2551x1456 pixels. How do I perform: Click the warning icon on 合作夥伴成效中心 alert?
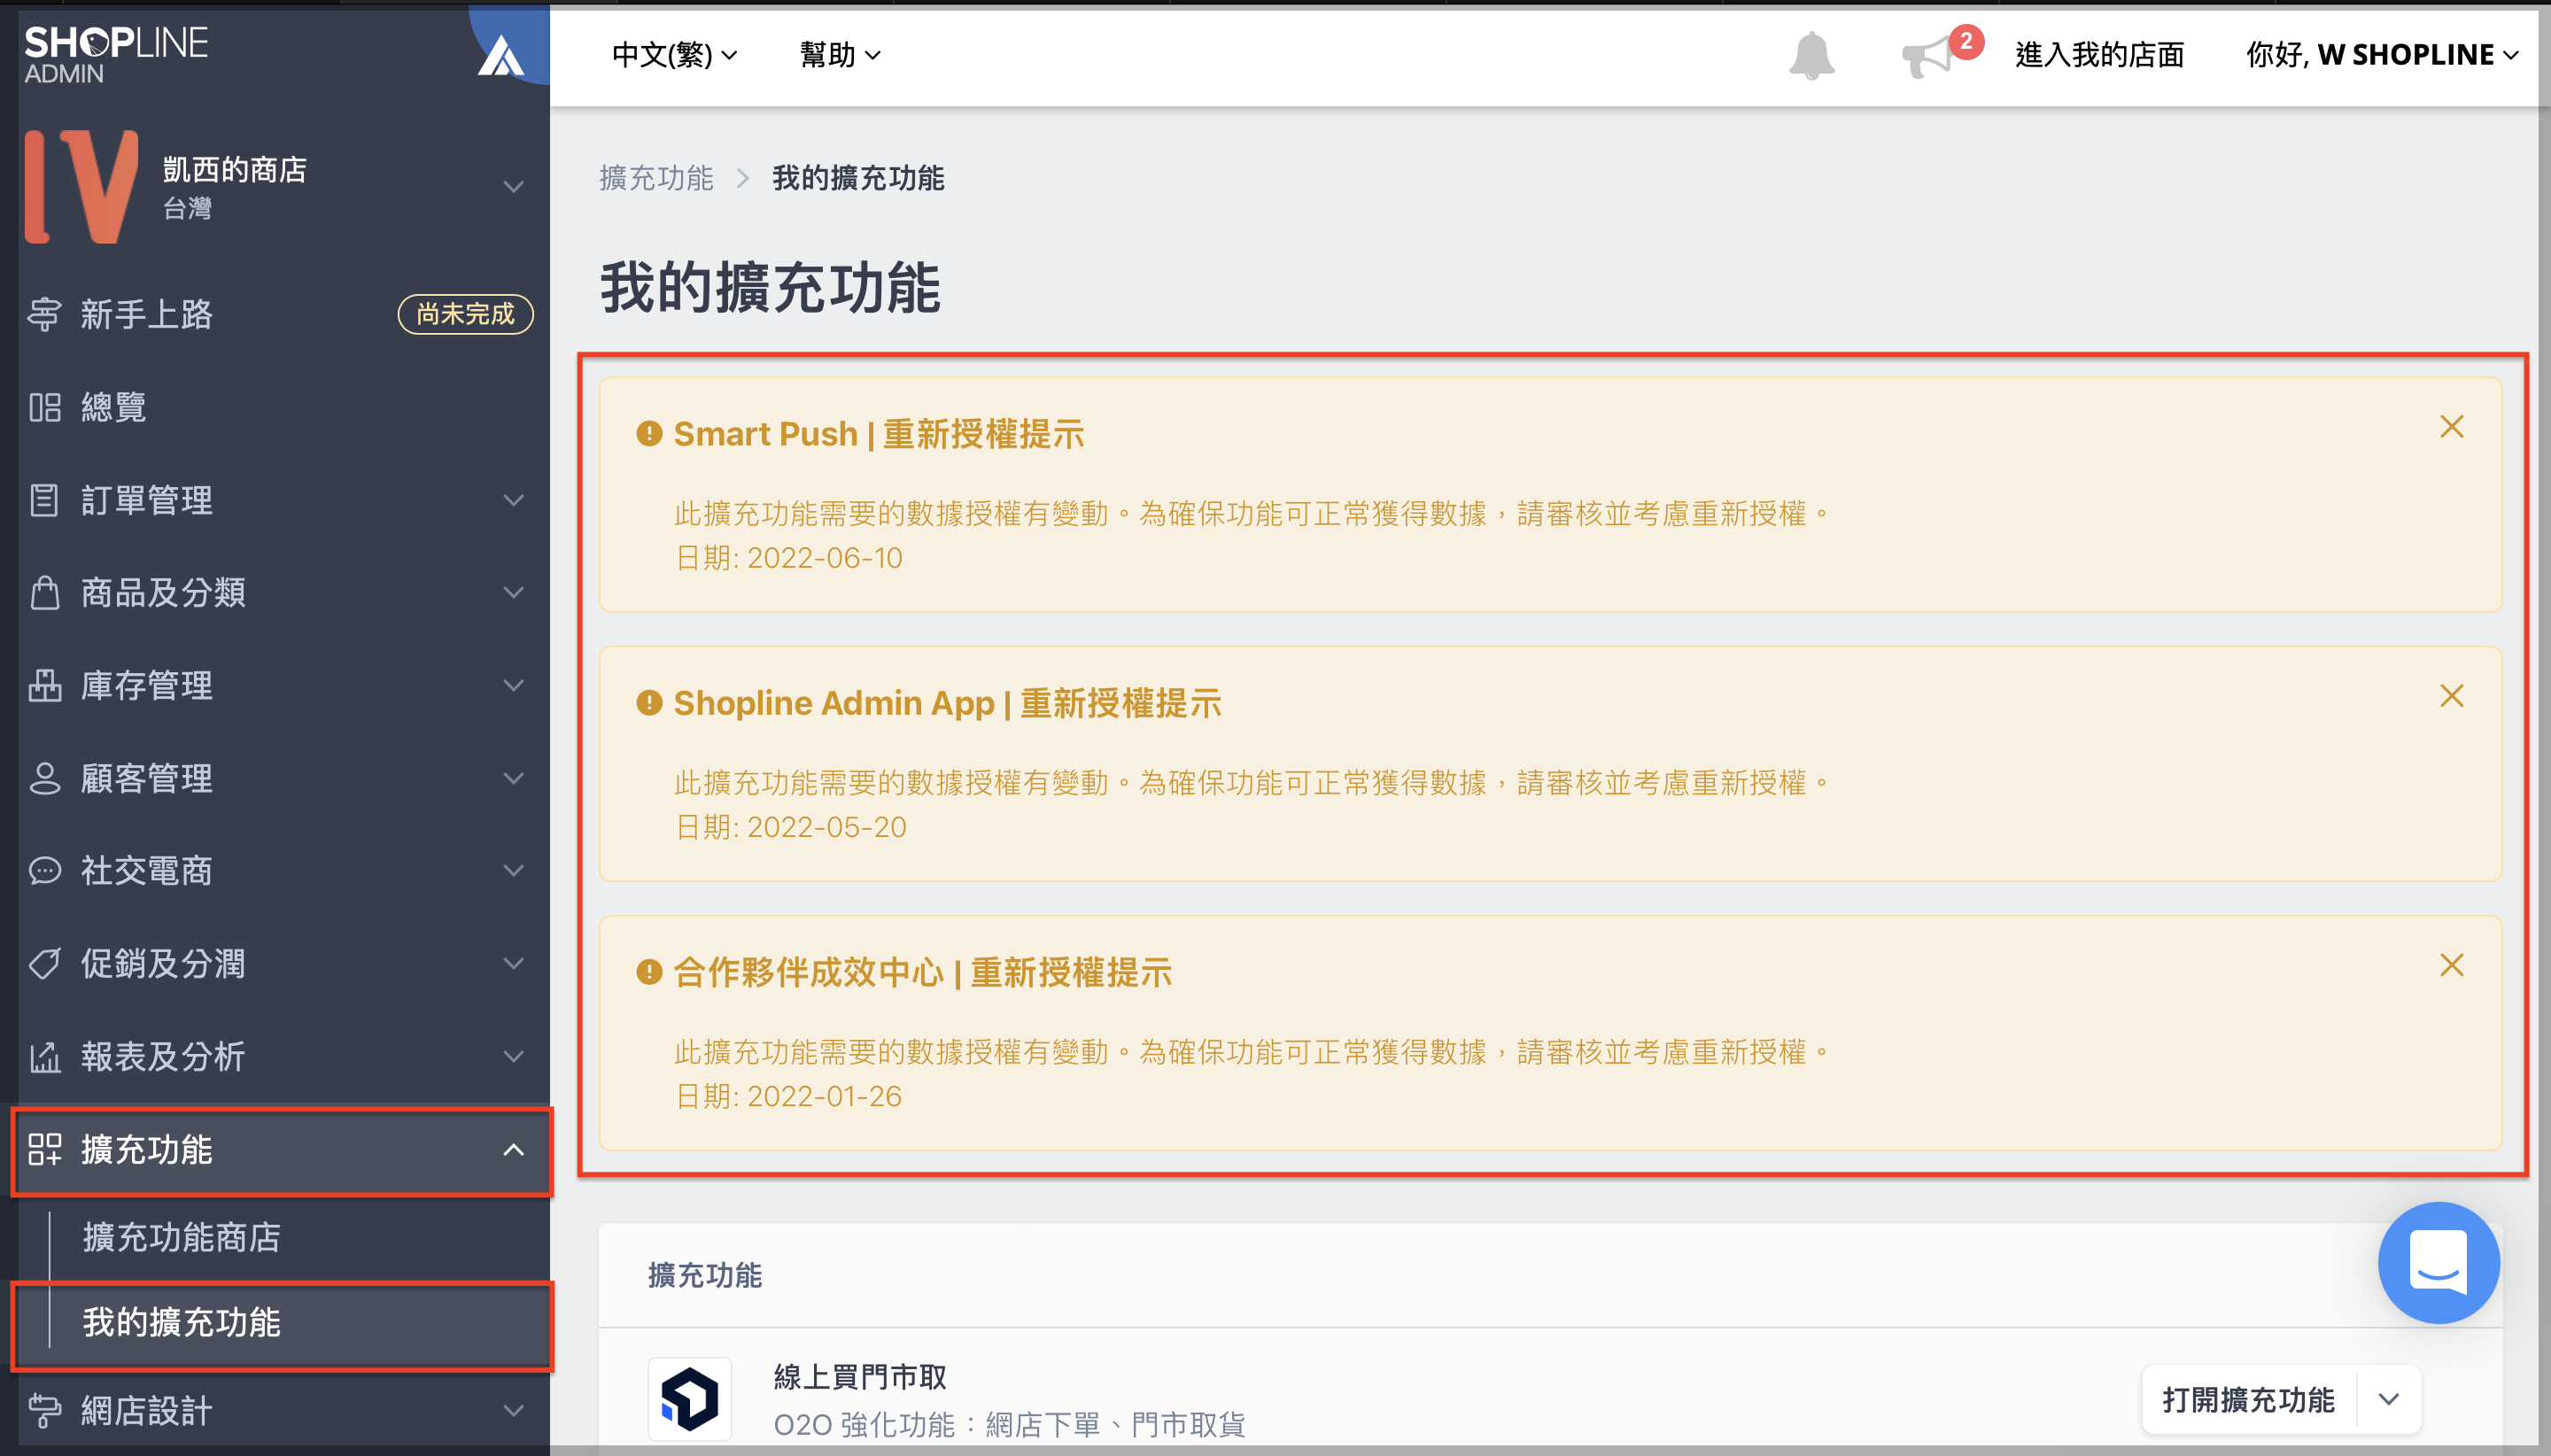[x=649, y=971]
